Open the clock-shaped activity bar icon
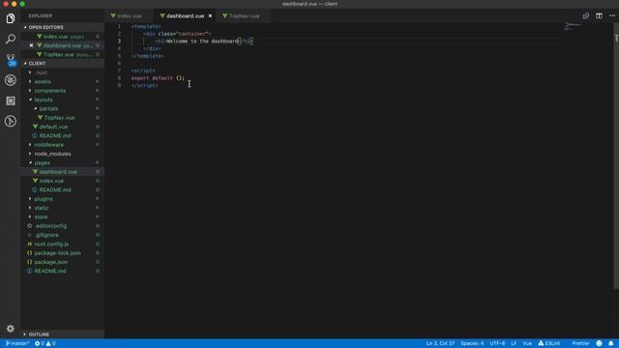The width and height of the screenshot is (619, 348). click(11, 121)
